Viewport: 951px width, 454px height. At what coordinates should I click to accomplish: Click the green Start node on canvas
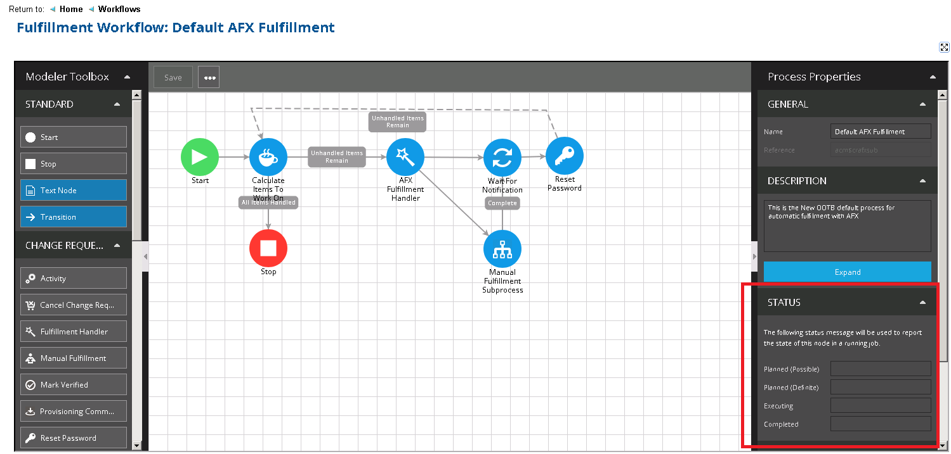click(200, 156)
